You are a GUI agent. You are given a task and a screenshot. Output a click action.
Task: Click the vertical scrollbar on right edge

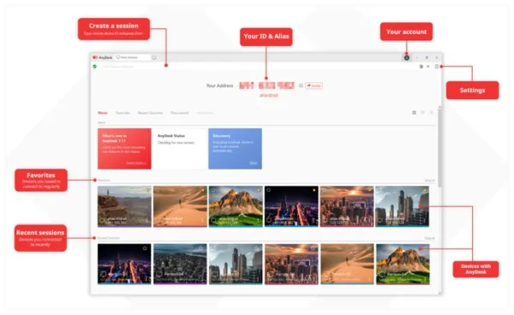[440, 147]
